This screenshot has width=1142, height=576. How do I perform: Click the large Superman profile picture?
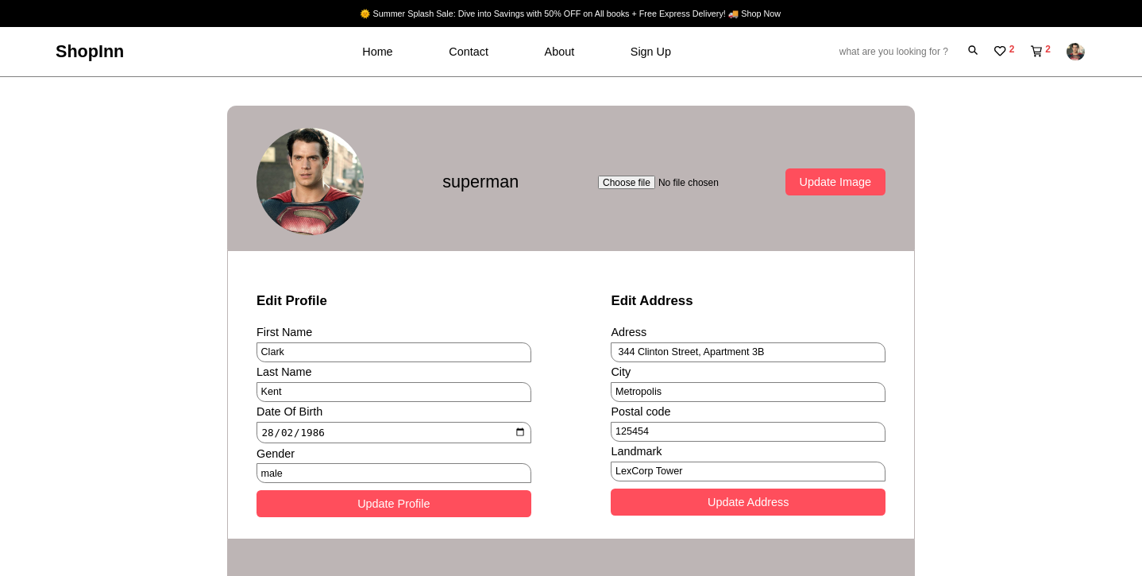pos(310,181)
